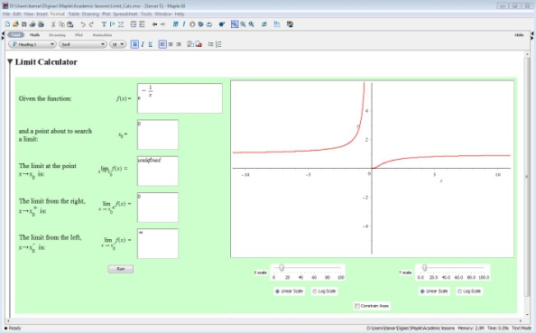
Task: Toggle underline formatting button
Action: click(151, 44)
